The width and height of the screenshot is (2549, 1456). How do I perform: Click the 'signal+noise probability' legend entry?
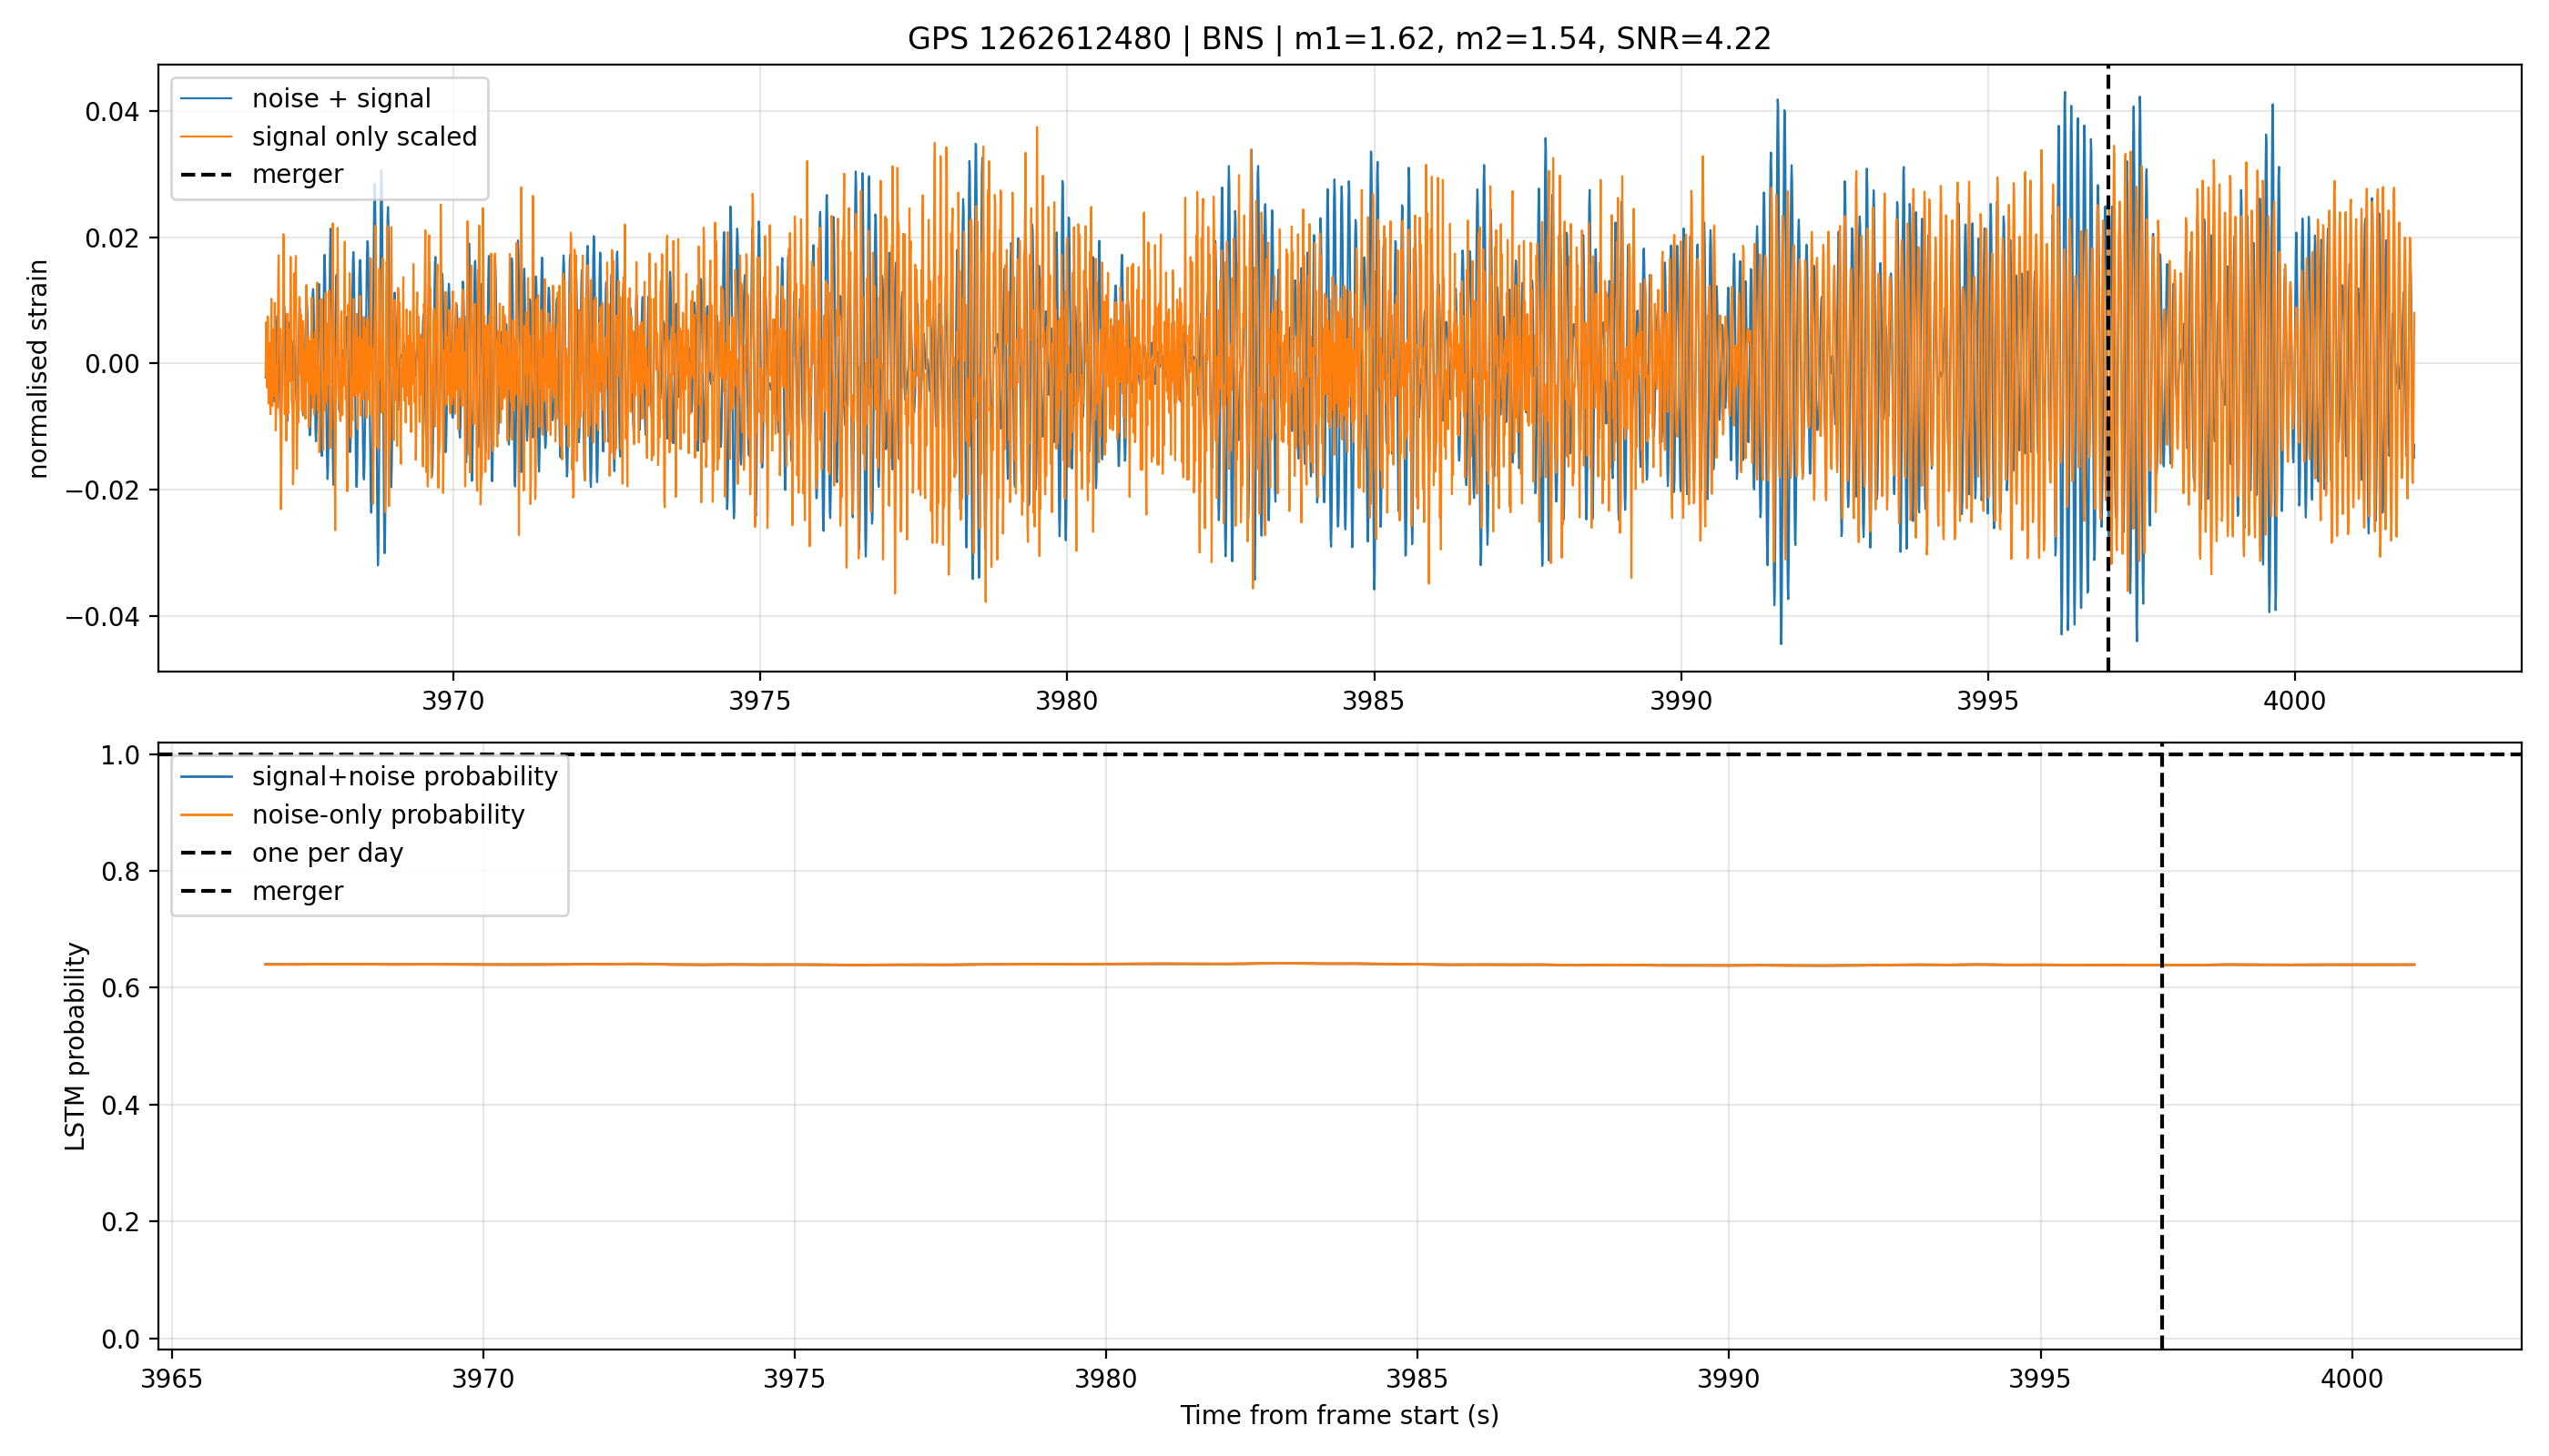(404, 777)
